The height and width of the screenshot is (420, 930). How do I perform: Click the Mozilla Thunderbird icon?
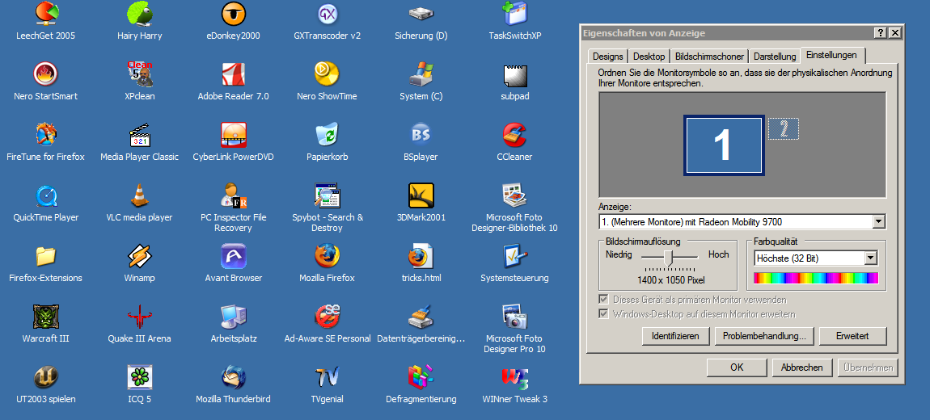click(233, 377)
